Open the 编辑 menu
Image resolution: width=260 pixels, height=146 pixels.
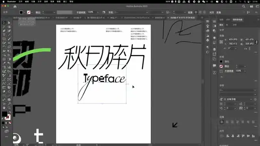click(27, 2)
